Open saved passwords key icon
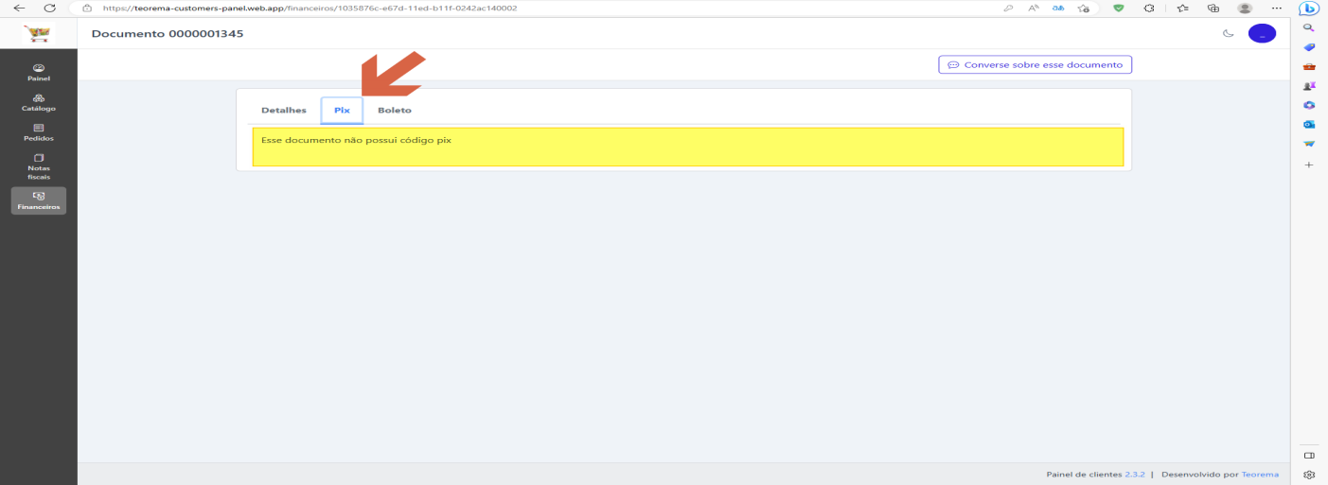This screenshot has height=485, width=1328. click(1009, 8)
